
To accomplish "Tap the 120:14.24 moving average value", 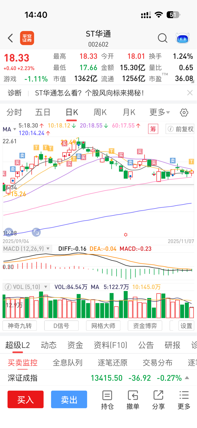I will coord(32,133).
